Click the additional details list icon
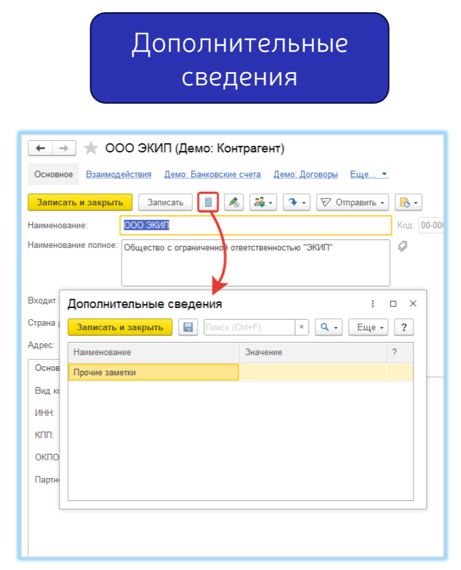 pos(209,202)
